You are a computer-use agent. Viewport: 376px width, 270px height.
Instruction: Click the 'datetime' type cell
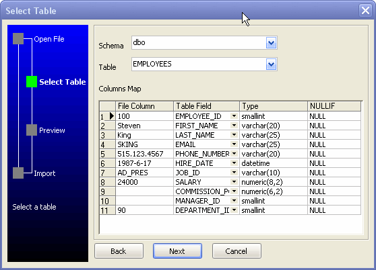pos(274,163)
